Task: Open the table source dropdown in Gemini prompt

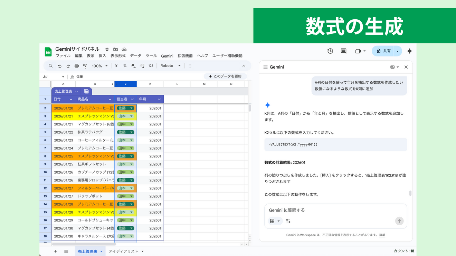Action: coord(275,221)
